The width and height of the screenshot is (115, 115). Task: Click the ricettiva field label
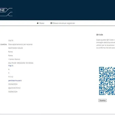tap(4, 44)
